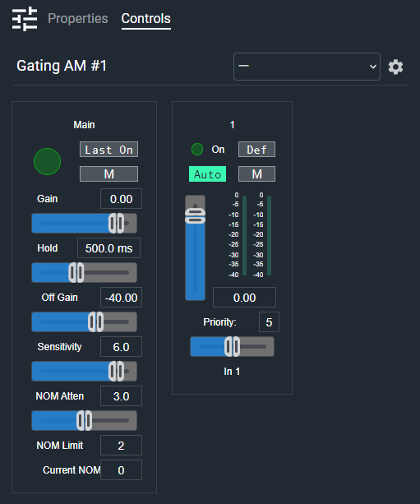Viewport: 420px width, 504px height.
Task: Toggle the Last On button in Main
Action: click(x=109, y=150)
